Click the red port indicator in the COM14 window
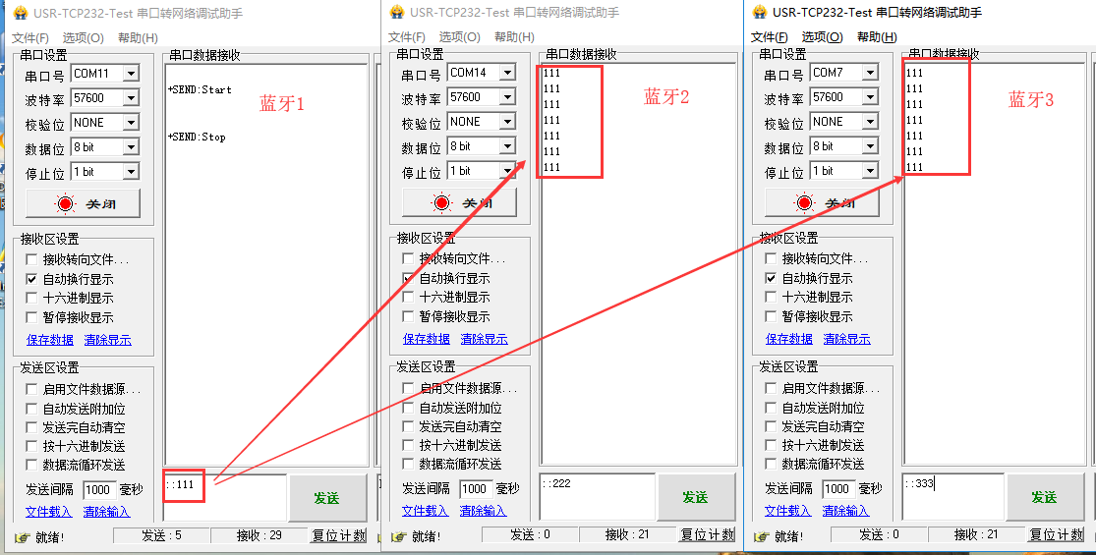This screenshot has width=1096, height=555. tap(442, 203)
